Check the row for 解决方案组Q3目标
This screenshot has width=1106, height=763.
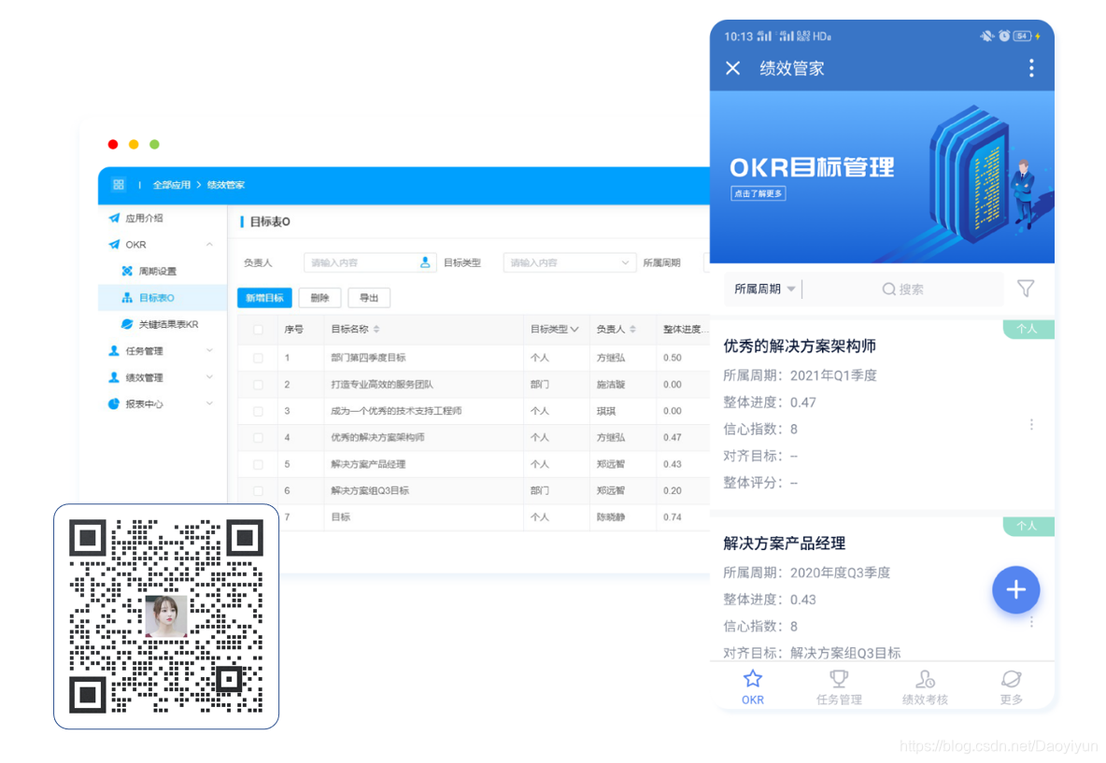point(258,491)
